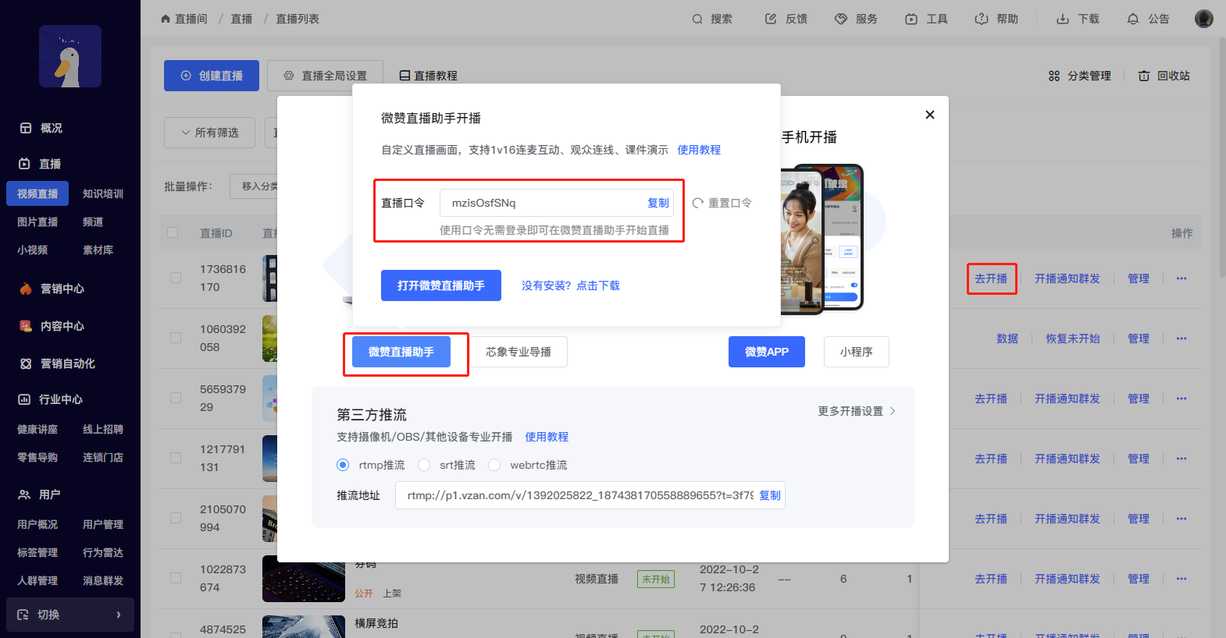Check the row 1217791131 checkbox

176,458
